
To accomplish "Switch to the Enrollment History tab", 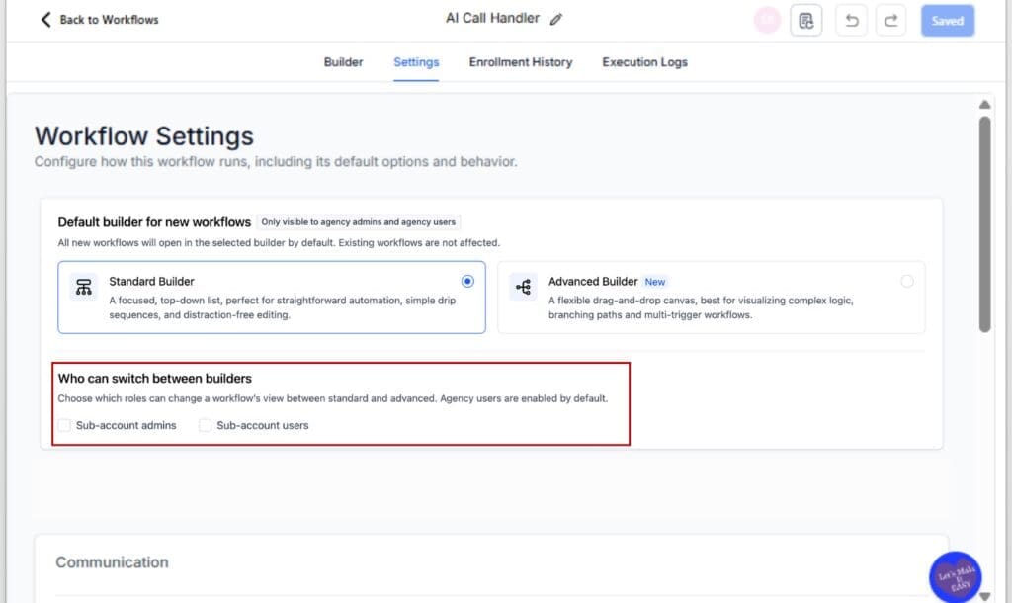I will coord(521,62).
